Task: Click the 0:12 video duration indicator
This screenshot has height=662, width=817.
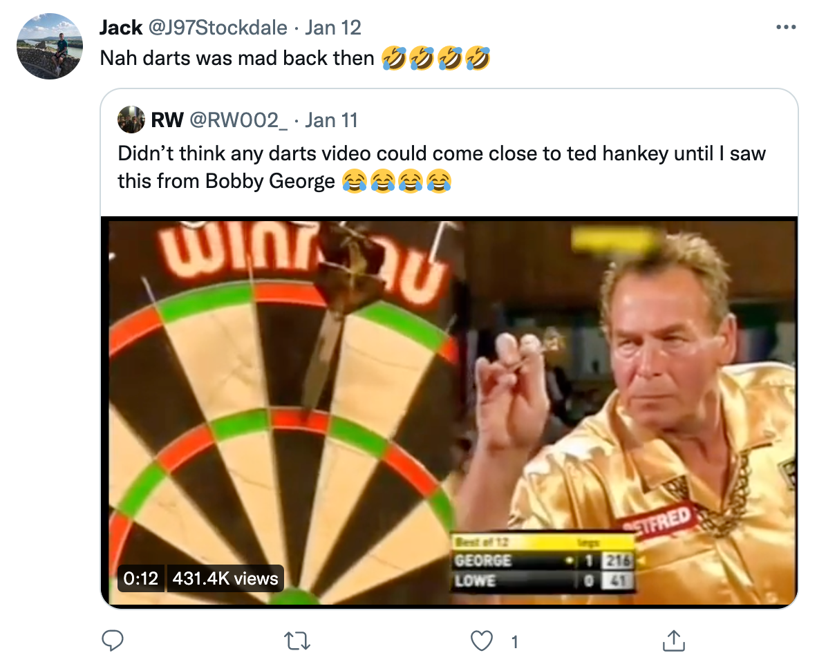Action: 141,579
